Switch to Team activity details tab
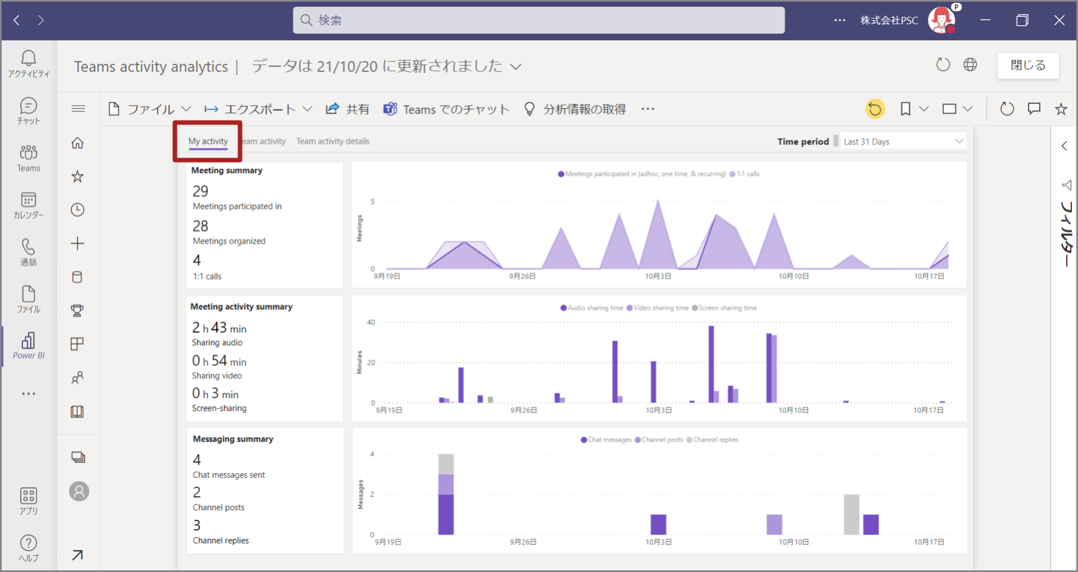 333,141
